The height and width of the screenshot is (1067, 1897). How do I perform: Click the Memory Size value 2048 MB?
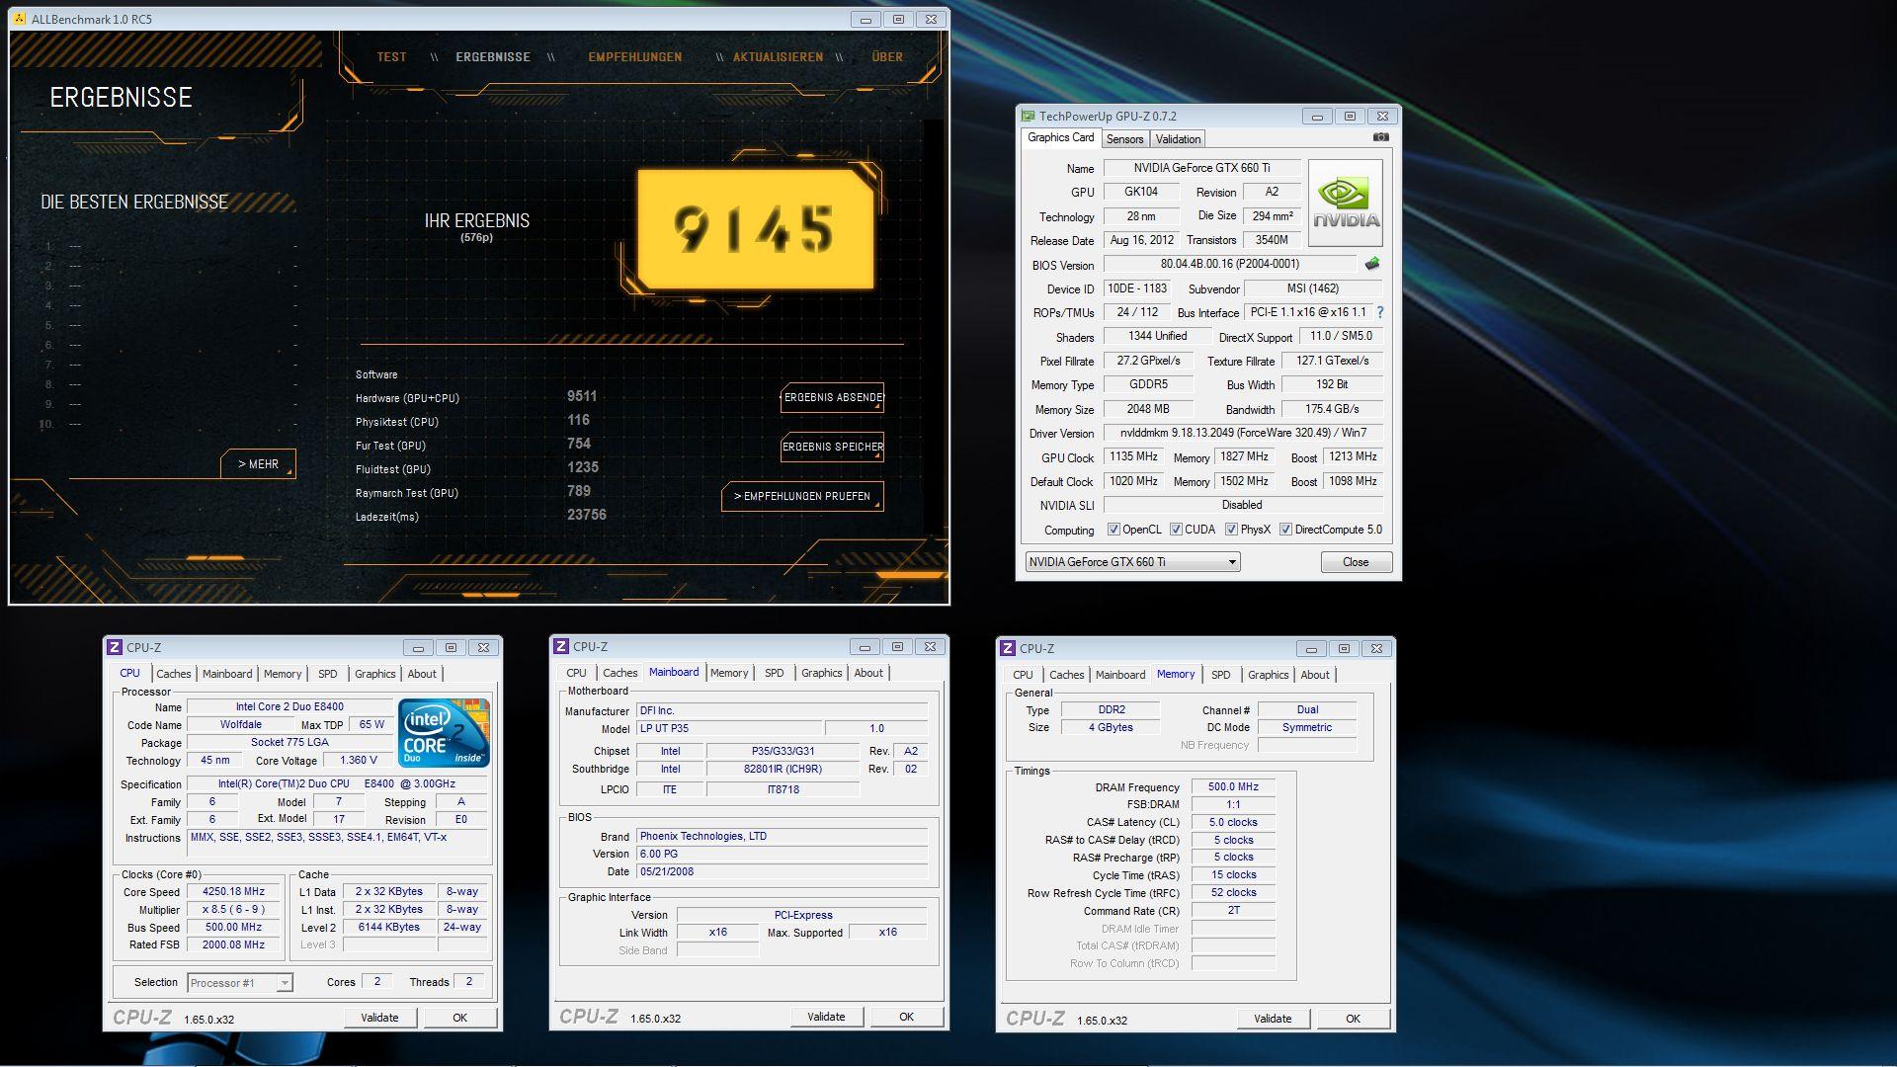pyautogui.click(x=1148, y=409)
